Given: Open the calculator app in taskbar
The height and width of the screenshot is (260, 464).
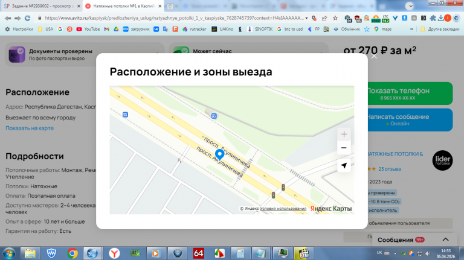Looking at the screenshot, I should [x=240, y=253].
